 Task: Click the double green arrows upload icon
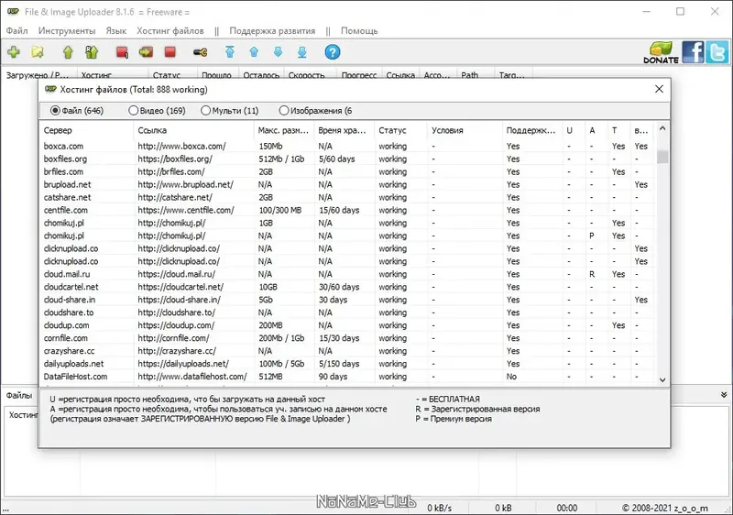[x=92, y=52]
